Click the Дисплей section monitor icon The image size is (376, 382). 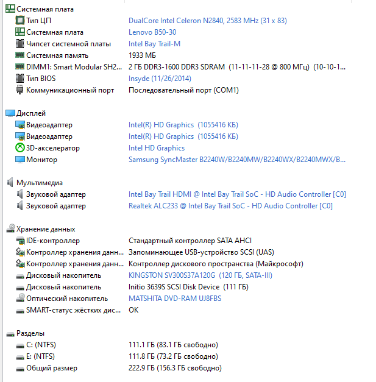coord(10,113)
